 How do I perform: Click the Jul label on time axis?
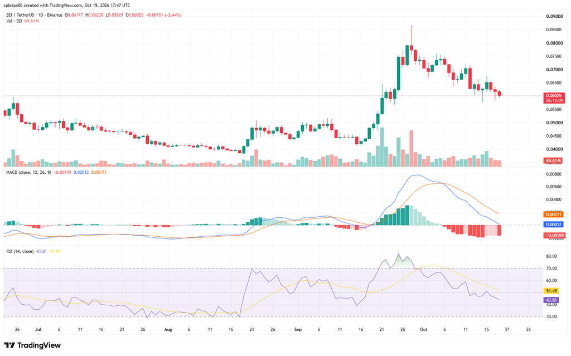coord(38,329)
